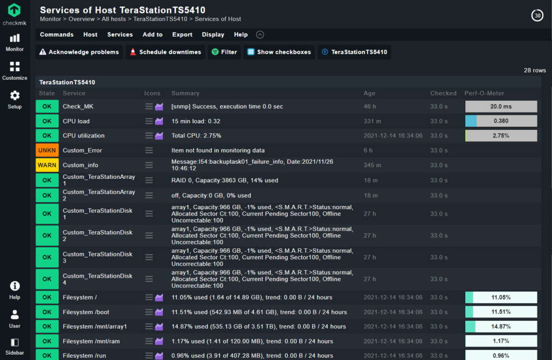Open the TeraStationTS5410 table group header

[67, 82]
